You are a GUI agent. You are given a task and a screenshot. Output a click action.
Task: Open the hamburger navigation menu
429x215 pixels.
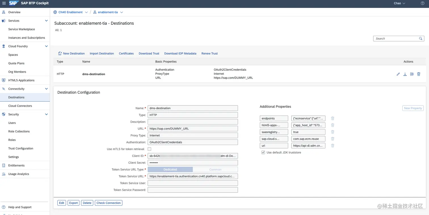[4, 3]
